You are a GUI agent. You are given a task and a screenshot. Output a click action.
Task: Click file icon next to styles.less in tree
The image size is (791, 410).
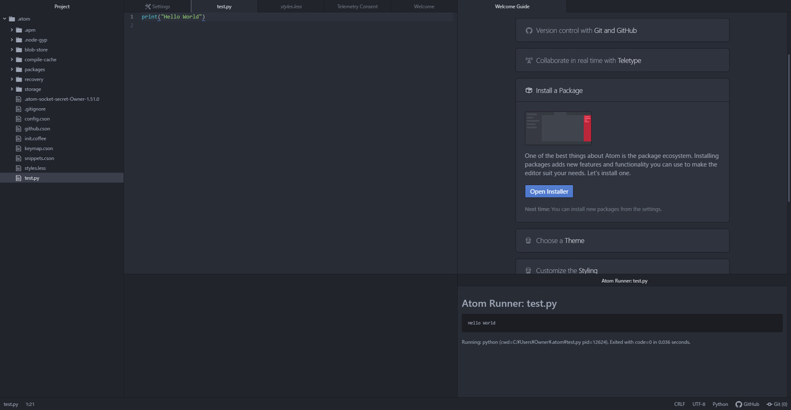(18, 168)
